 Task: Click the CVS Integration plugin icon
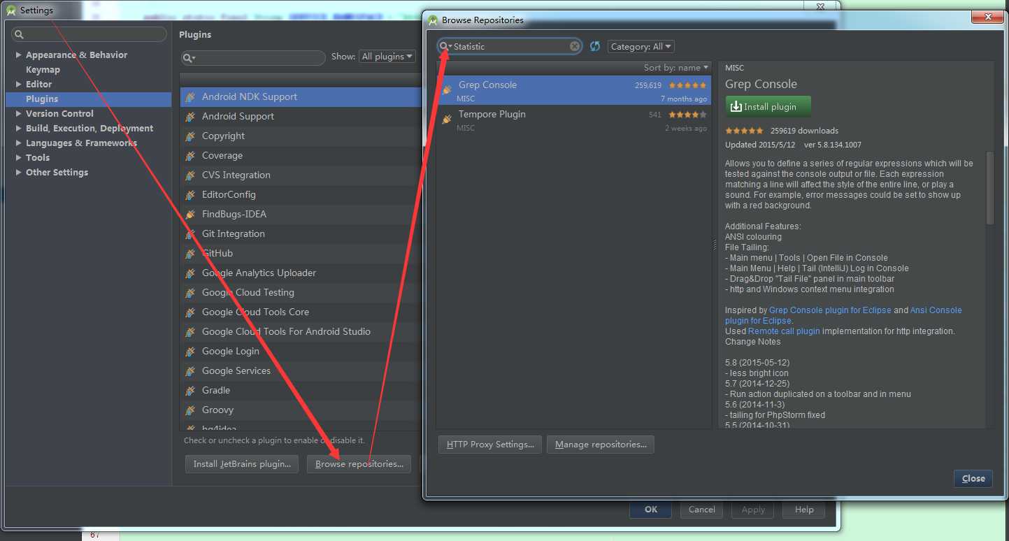[x=189, y=175]
